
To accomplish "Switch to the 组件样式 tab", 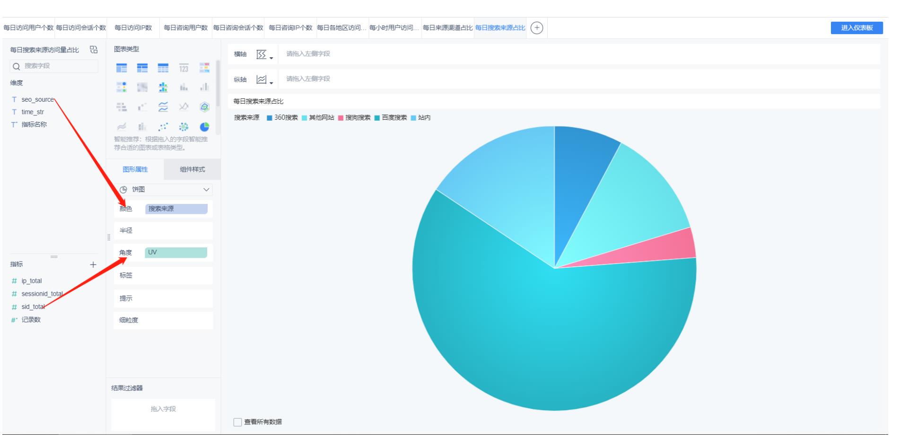I will [192, 169].
